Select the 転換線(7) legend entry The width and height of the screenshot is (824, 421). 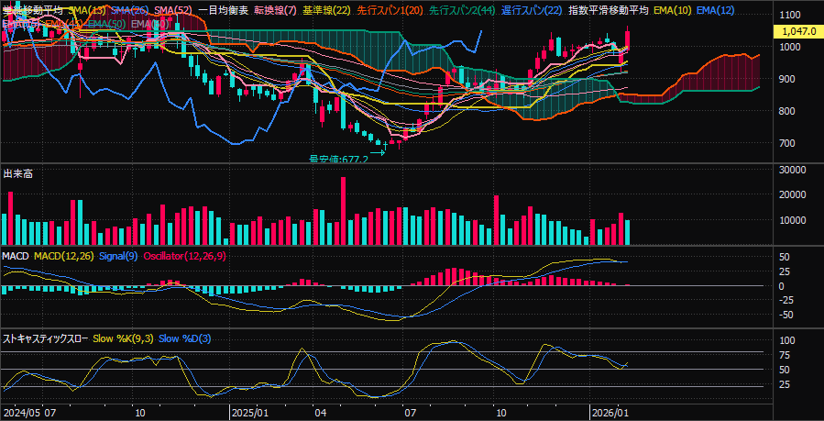(275, 9)
